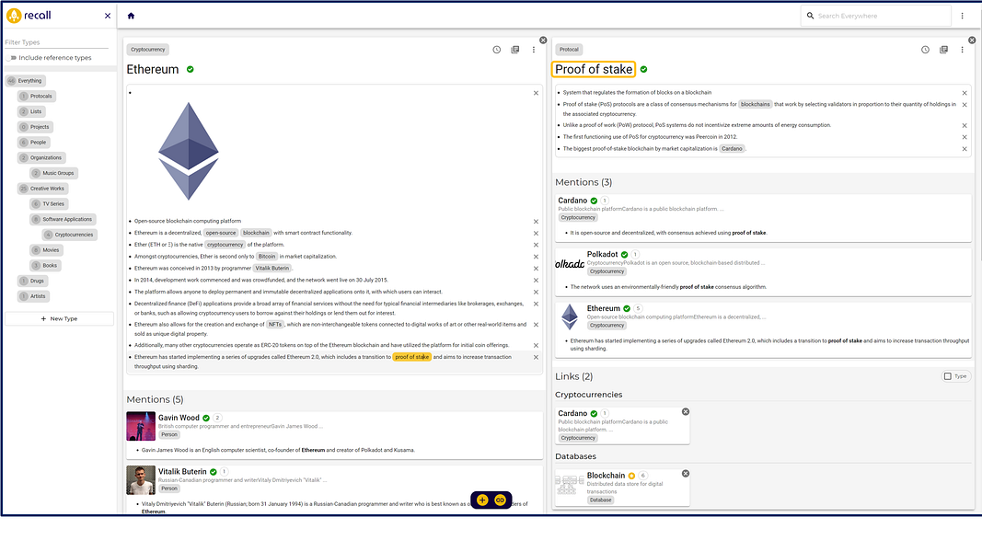Filter by People type
Viewport: 982px width, 552px height.
pyautogui.click(x=34, y=142)
